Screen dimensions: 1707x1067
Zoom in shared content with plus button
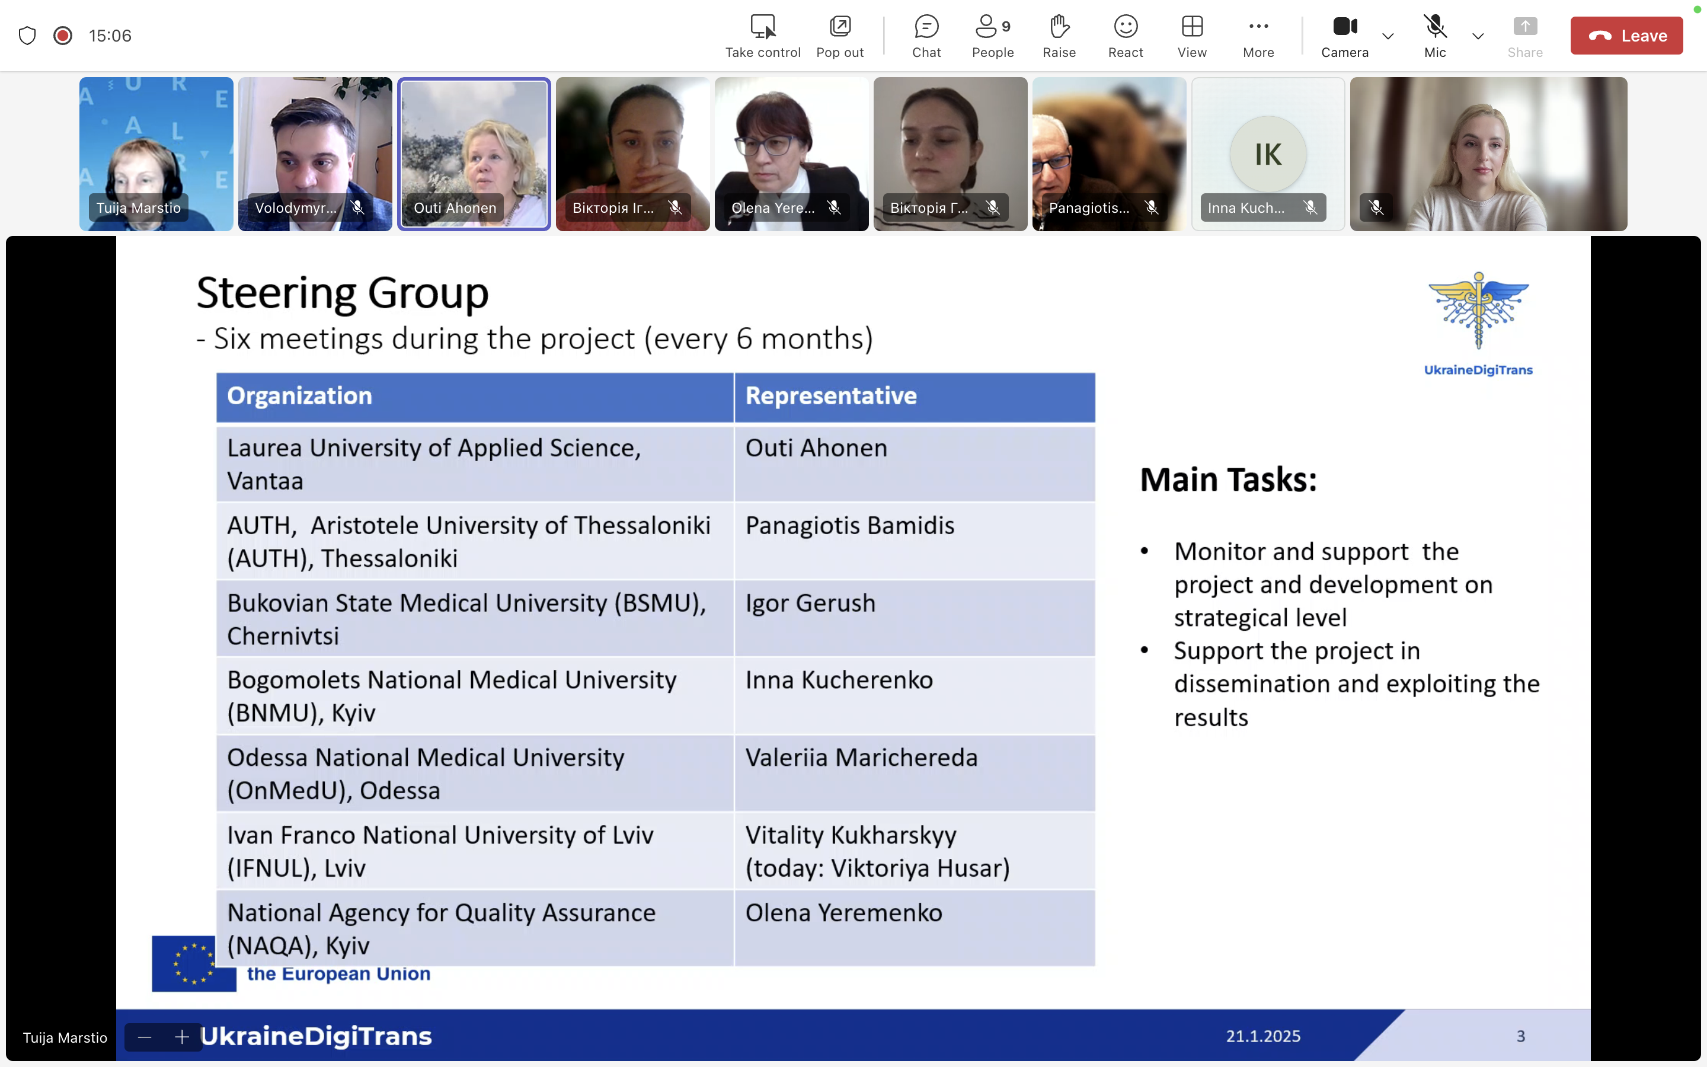182,1037
